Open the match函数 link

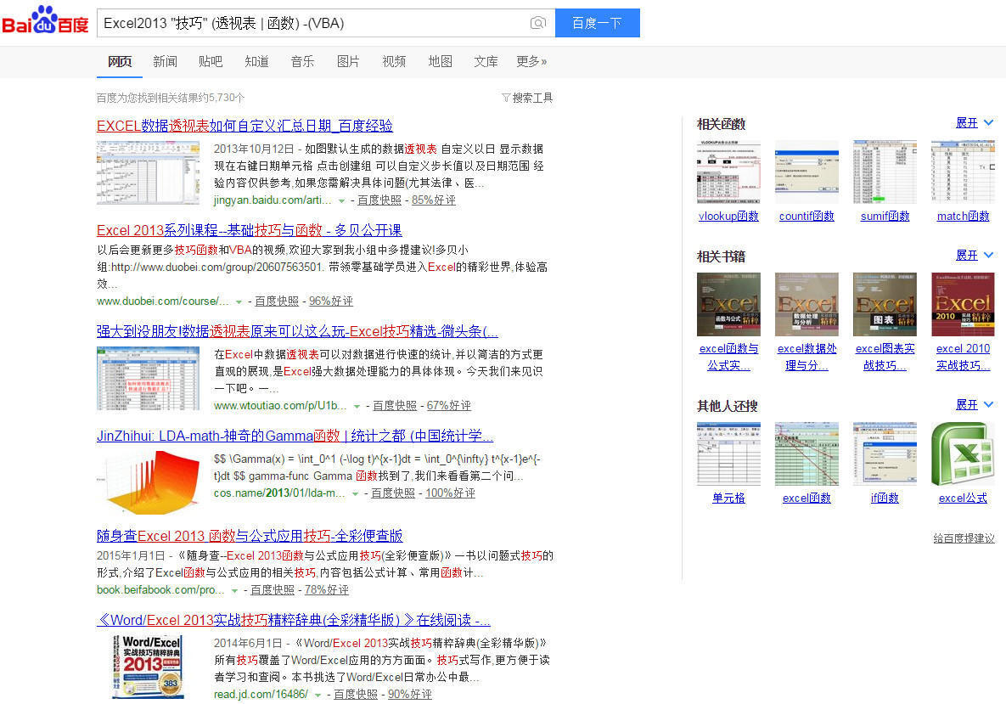tap(963, 217)
